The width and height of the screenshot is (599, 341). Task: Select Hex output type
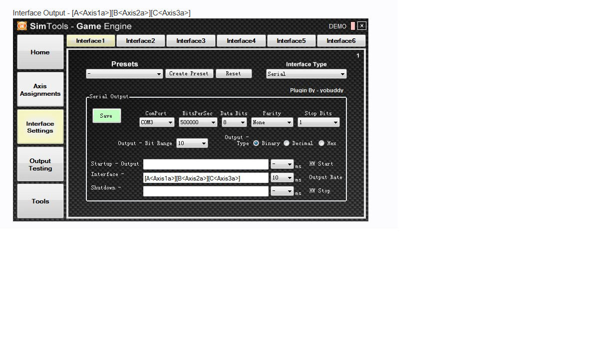point(321,143)
